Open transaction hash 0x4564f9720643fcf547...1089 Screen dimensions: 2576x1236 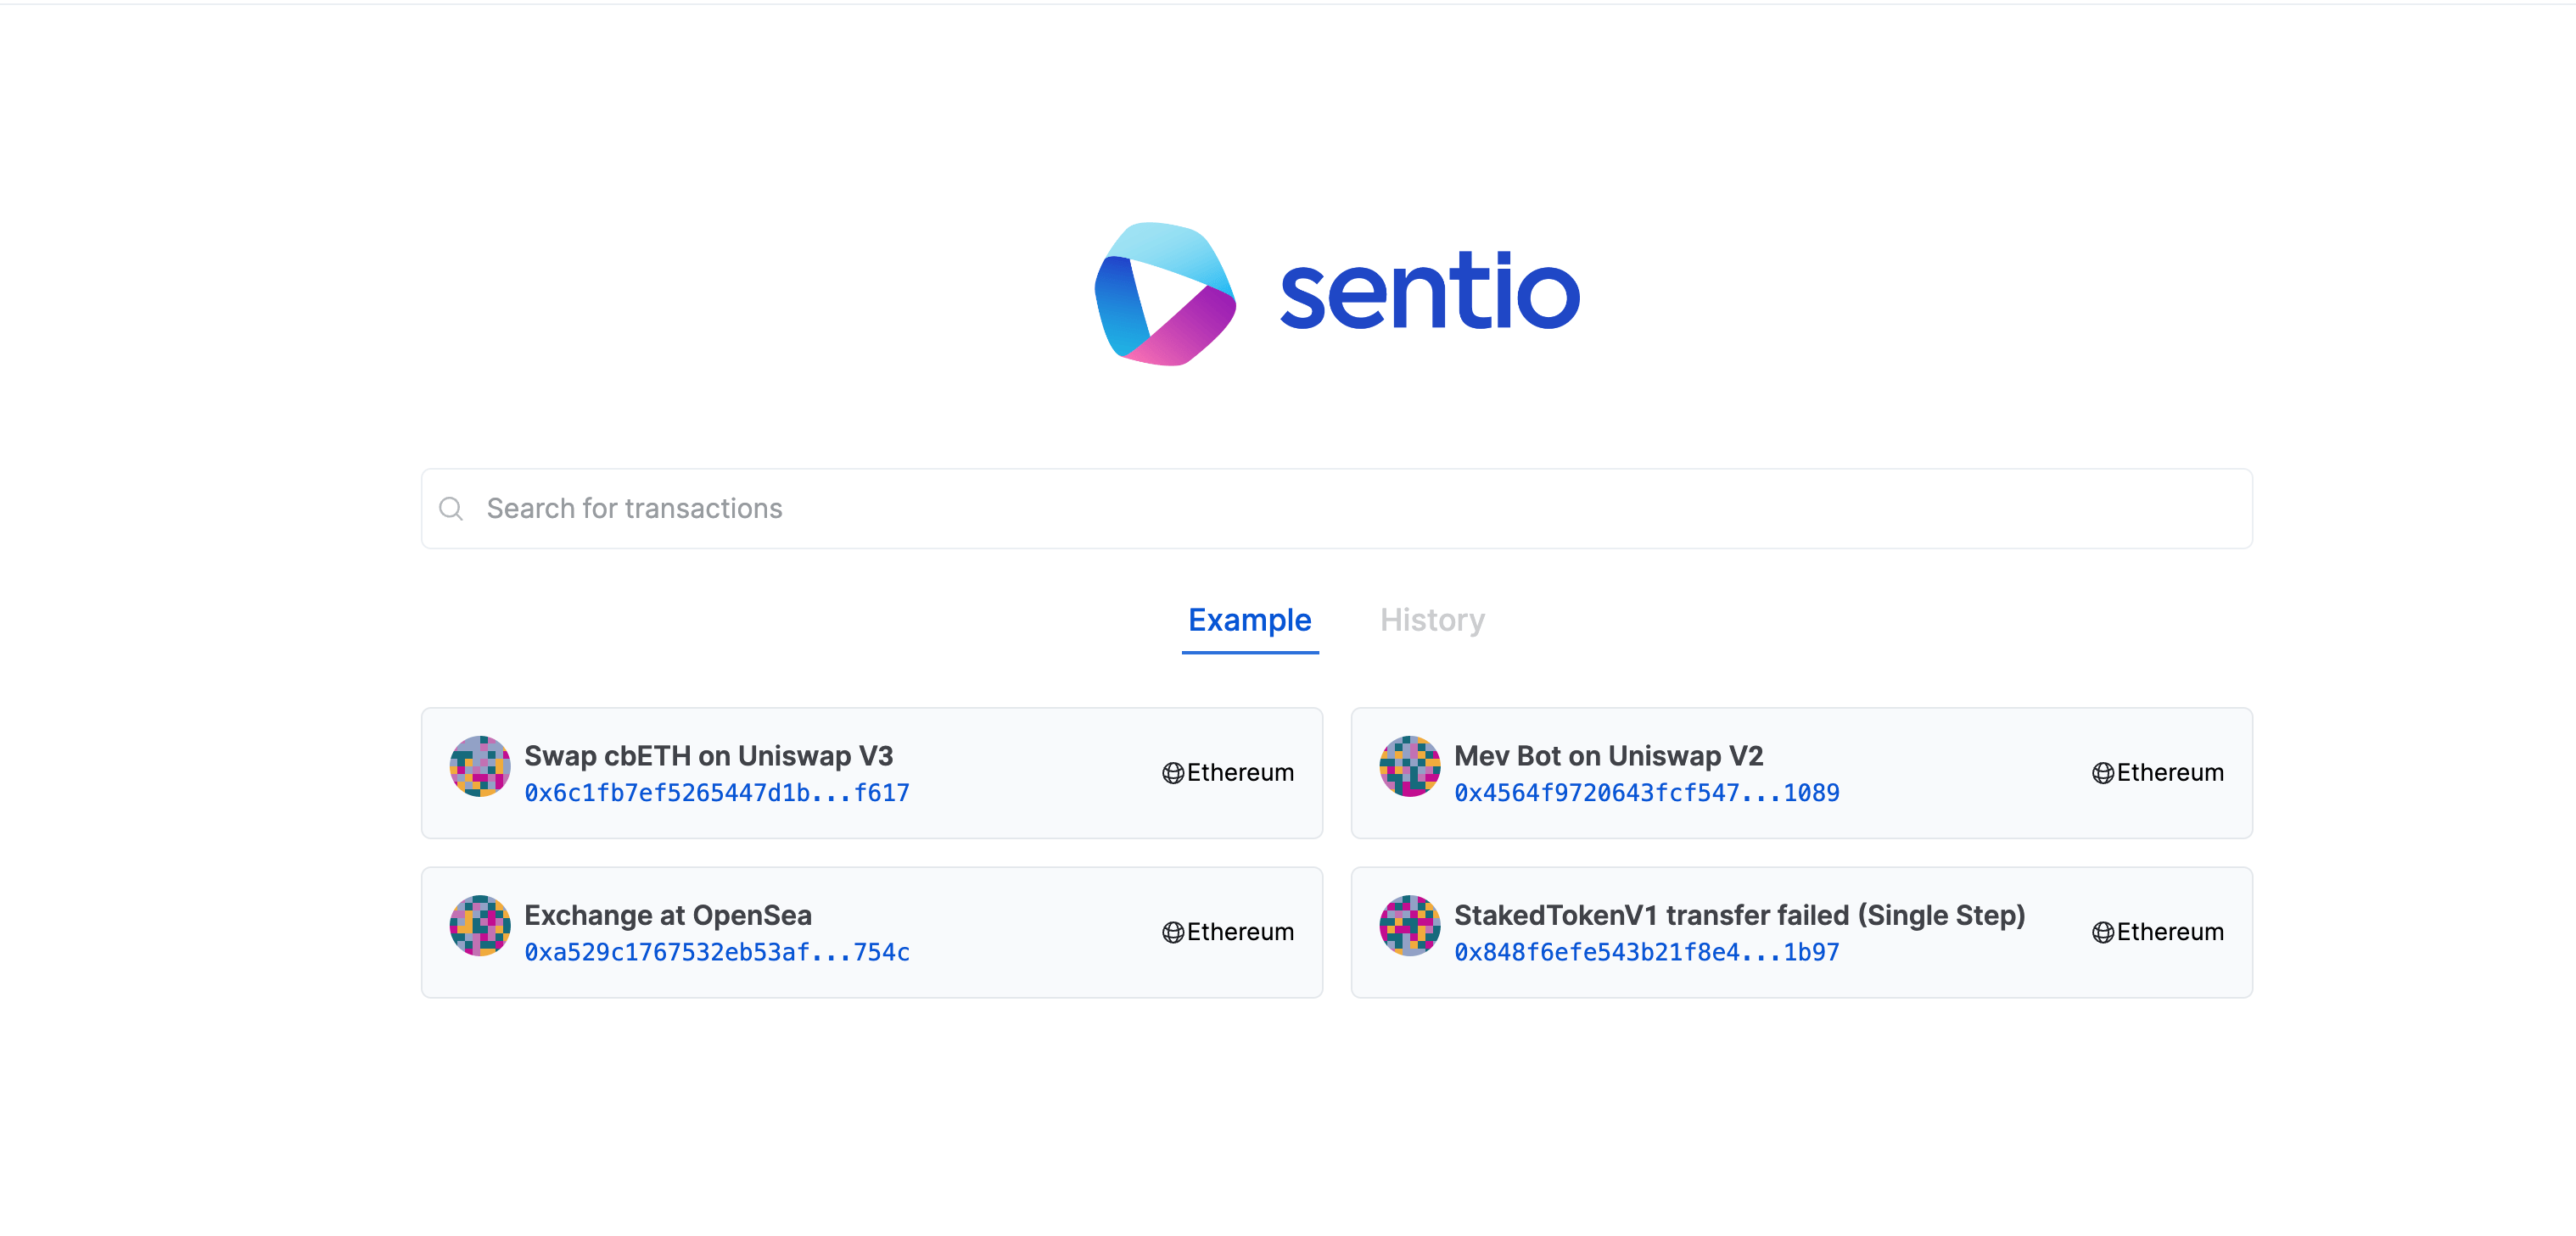[x=1646, y=793]
